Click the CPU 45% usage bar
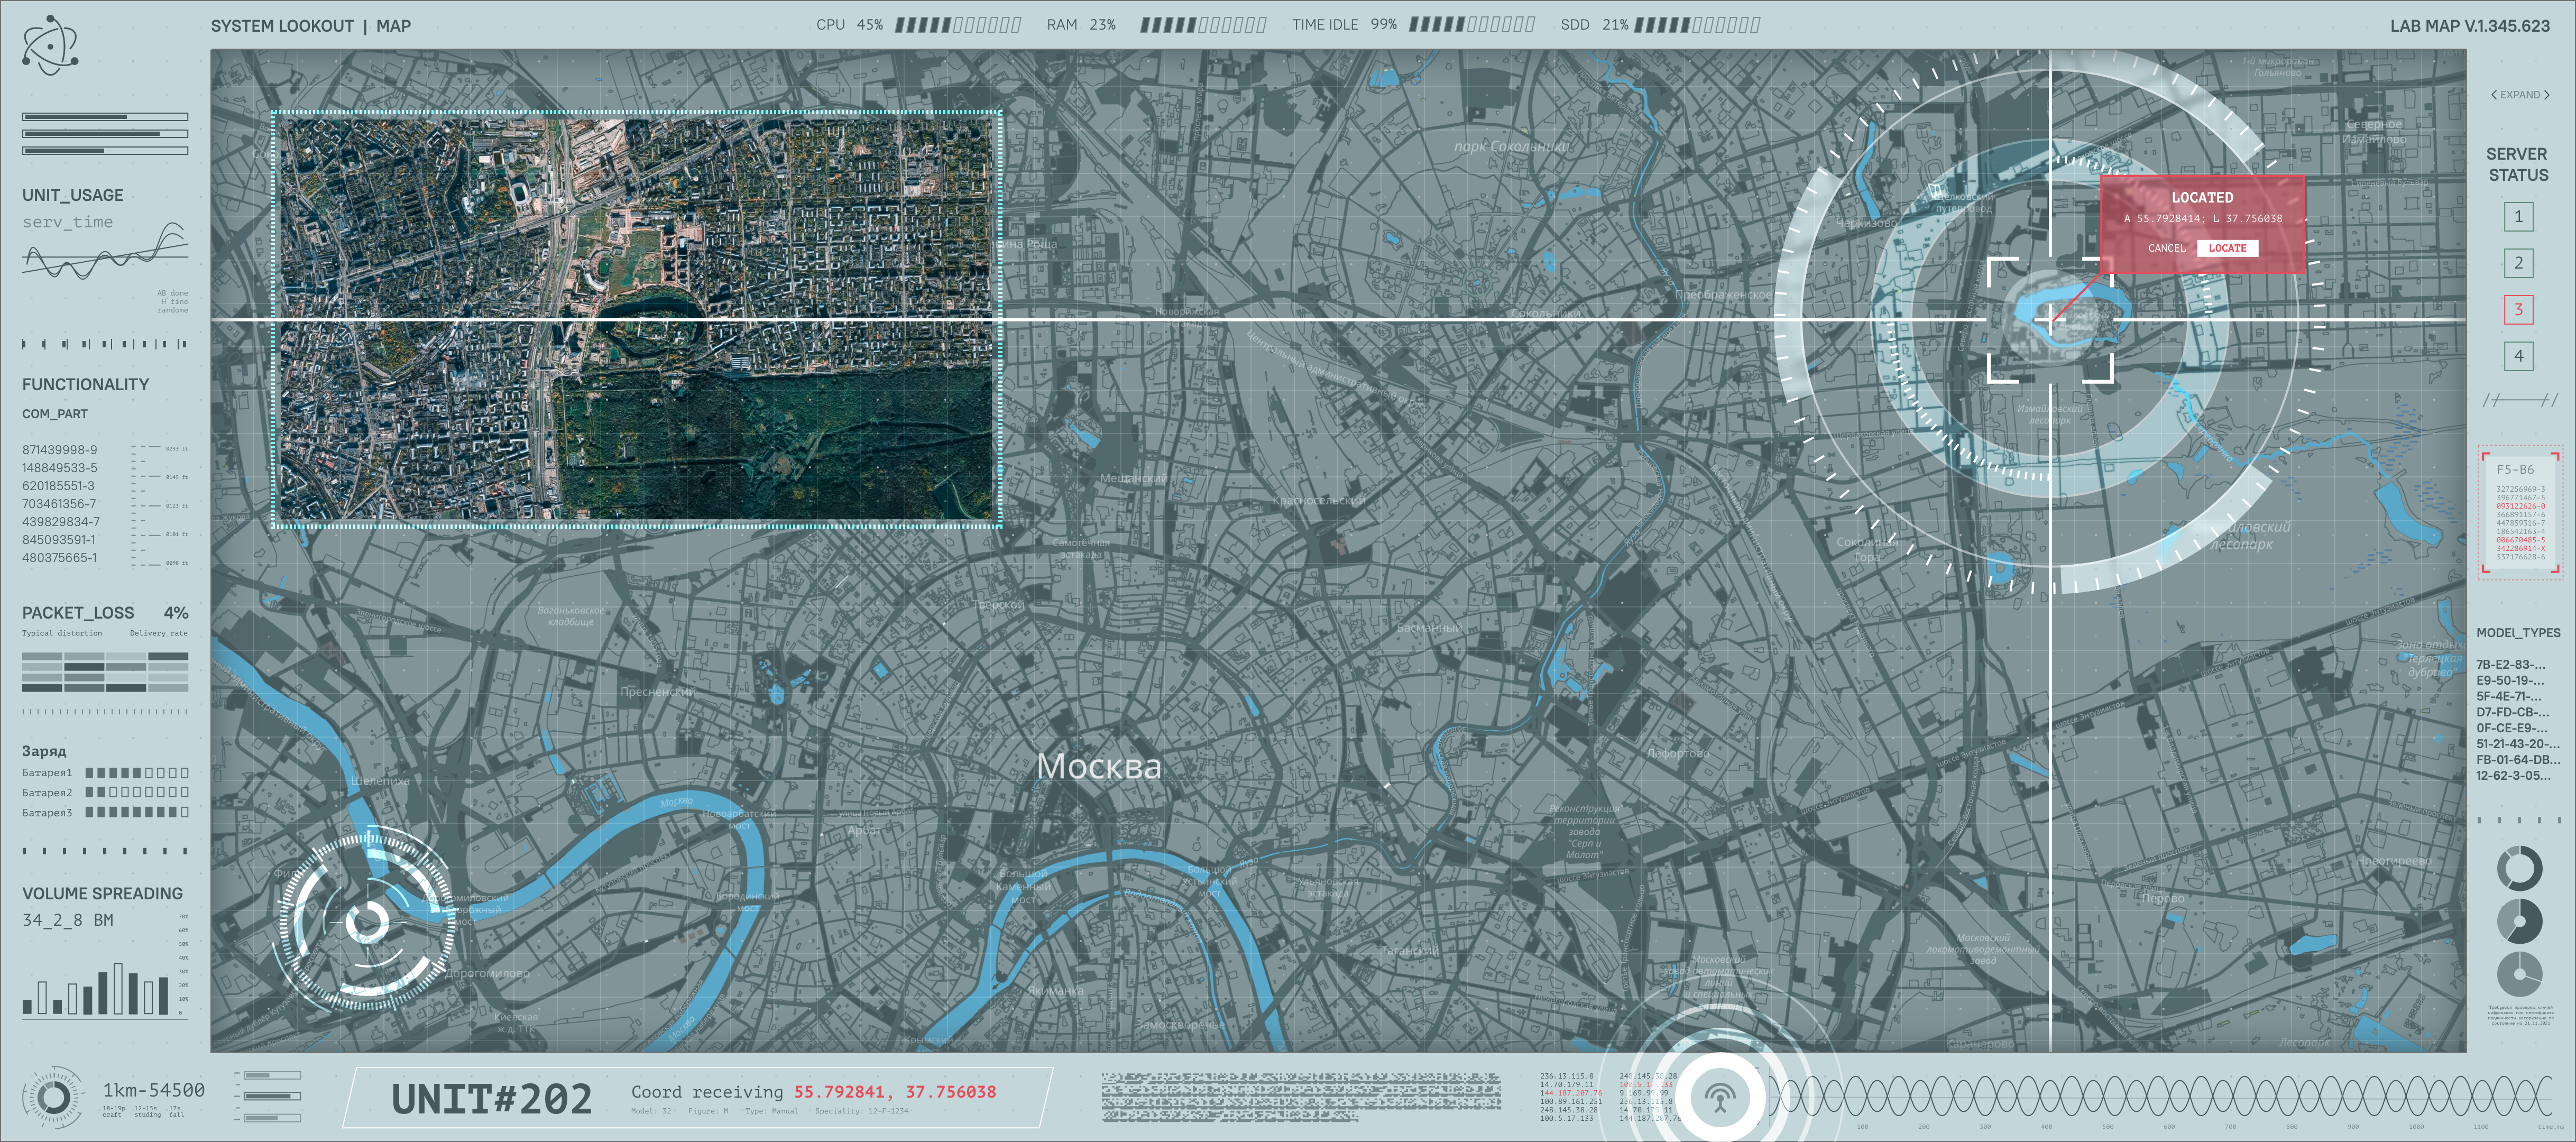The width and height of the screenshot is (2576, 1142). point(957,25)
